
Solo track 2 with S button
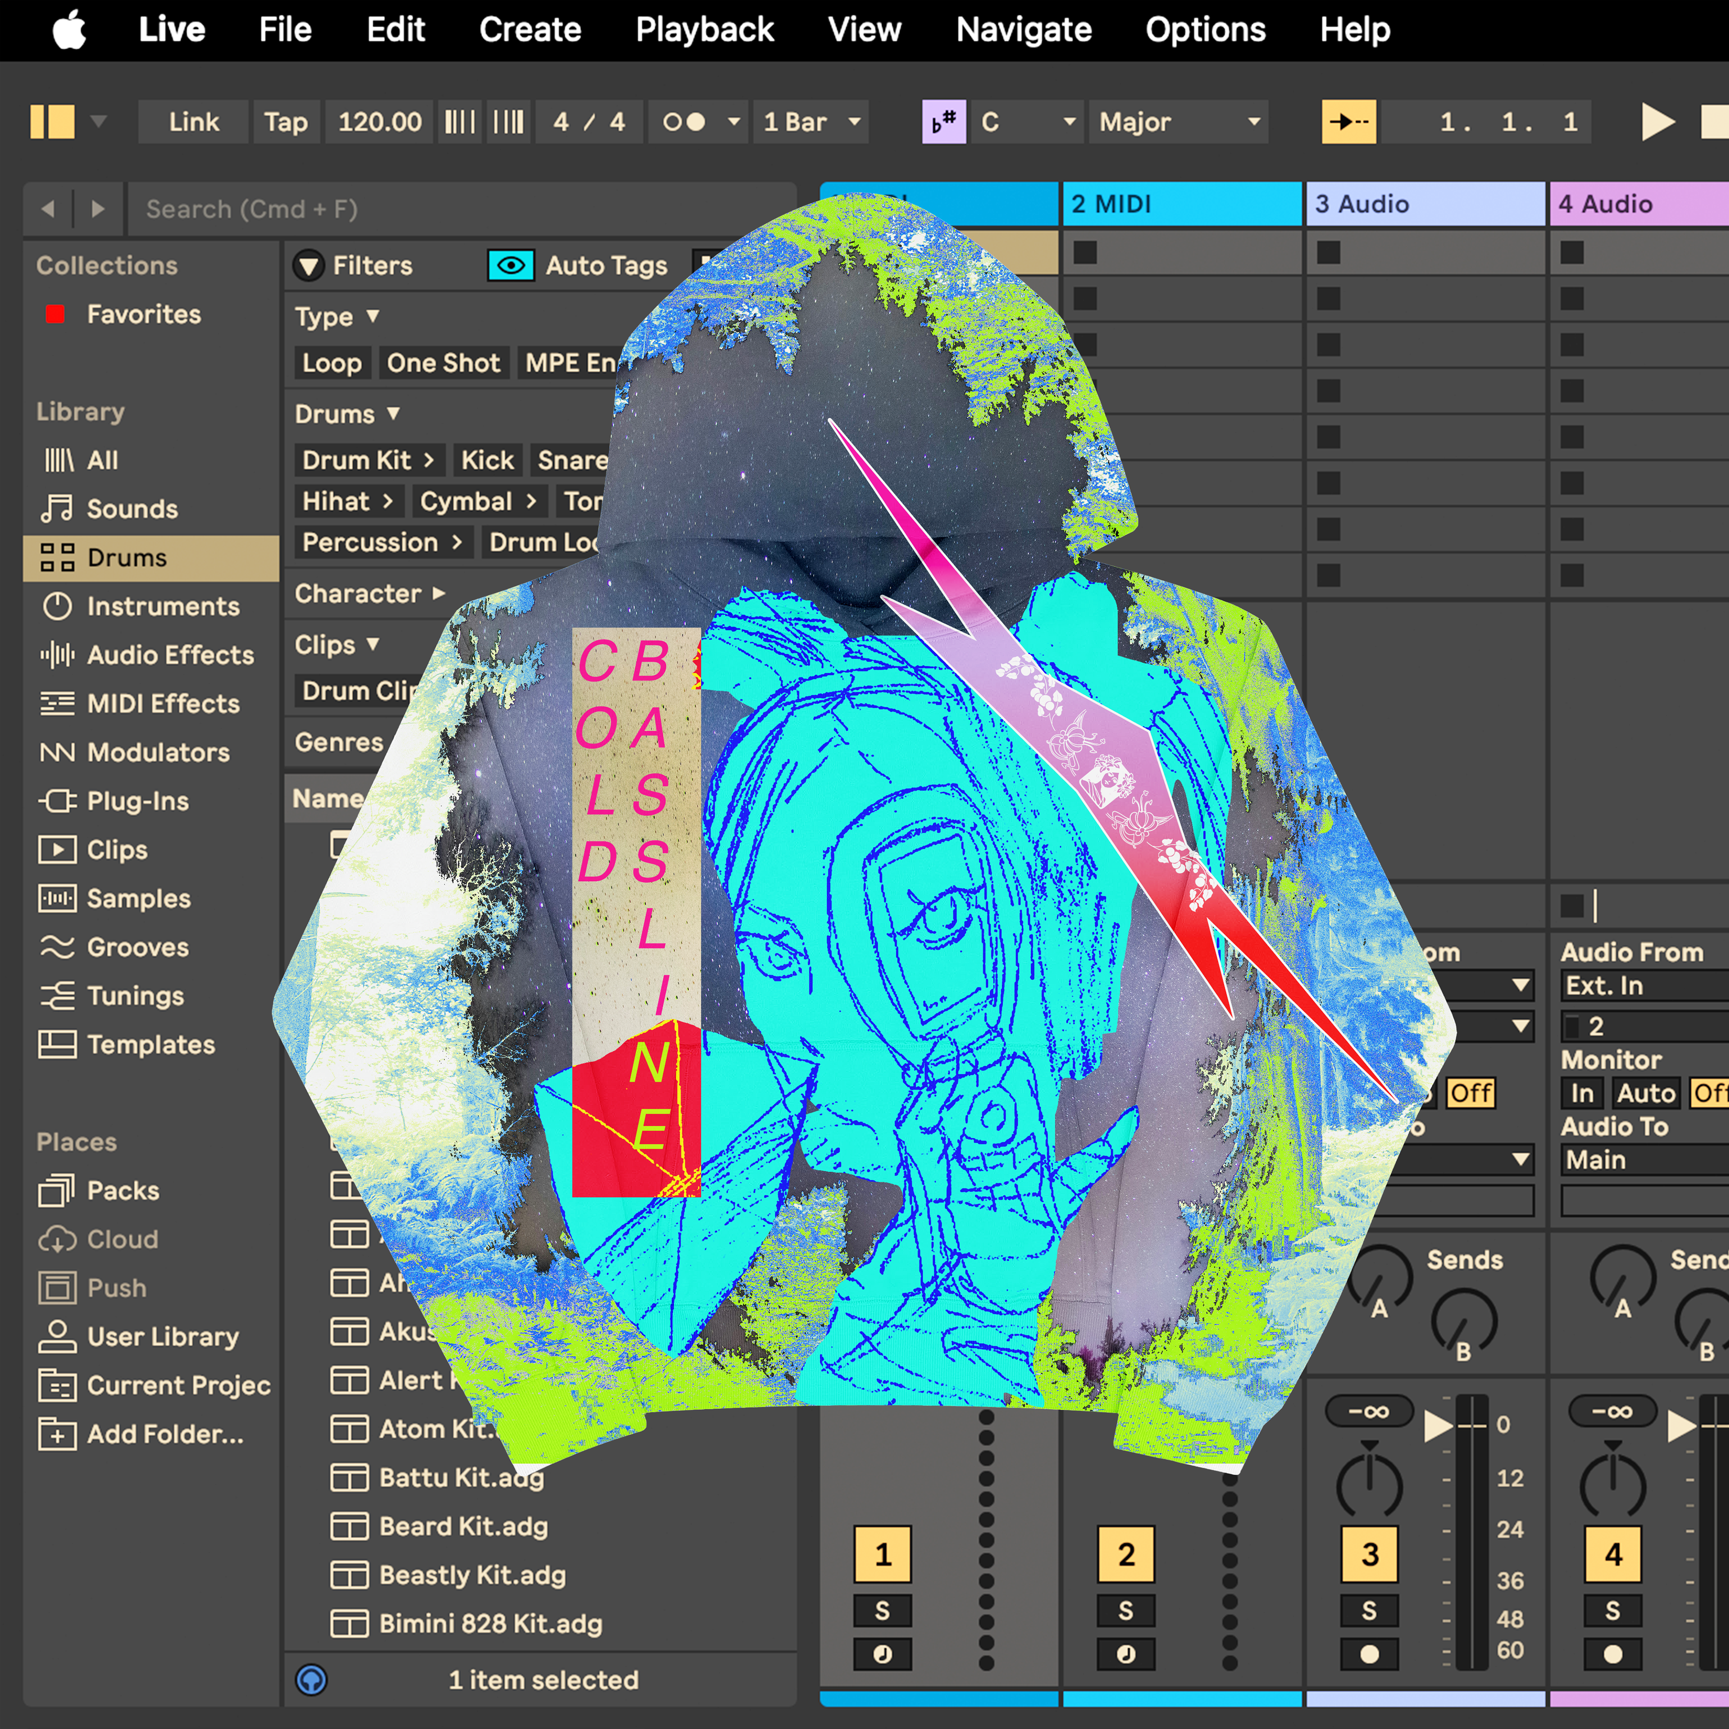[1126, 1611]
